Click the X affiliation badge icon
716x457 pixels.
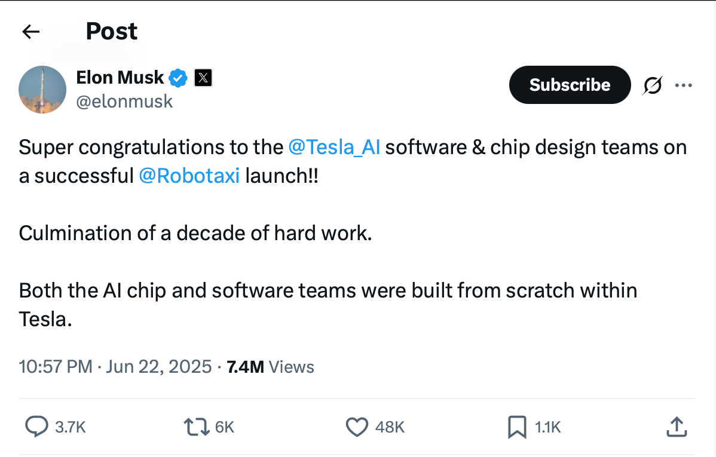click(x=203, y=78)
